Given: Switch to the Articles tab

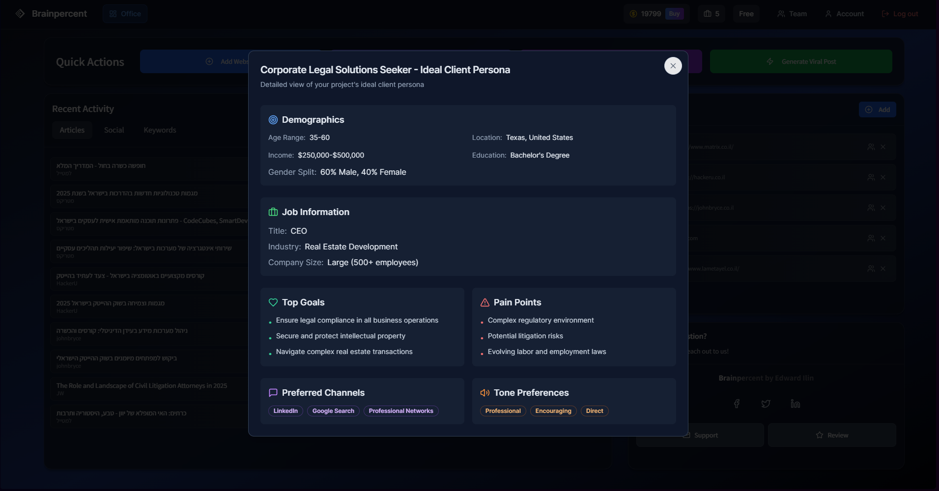Looking at the screenshot, I should pos(72,130).
